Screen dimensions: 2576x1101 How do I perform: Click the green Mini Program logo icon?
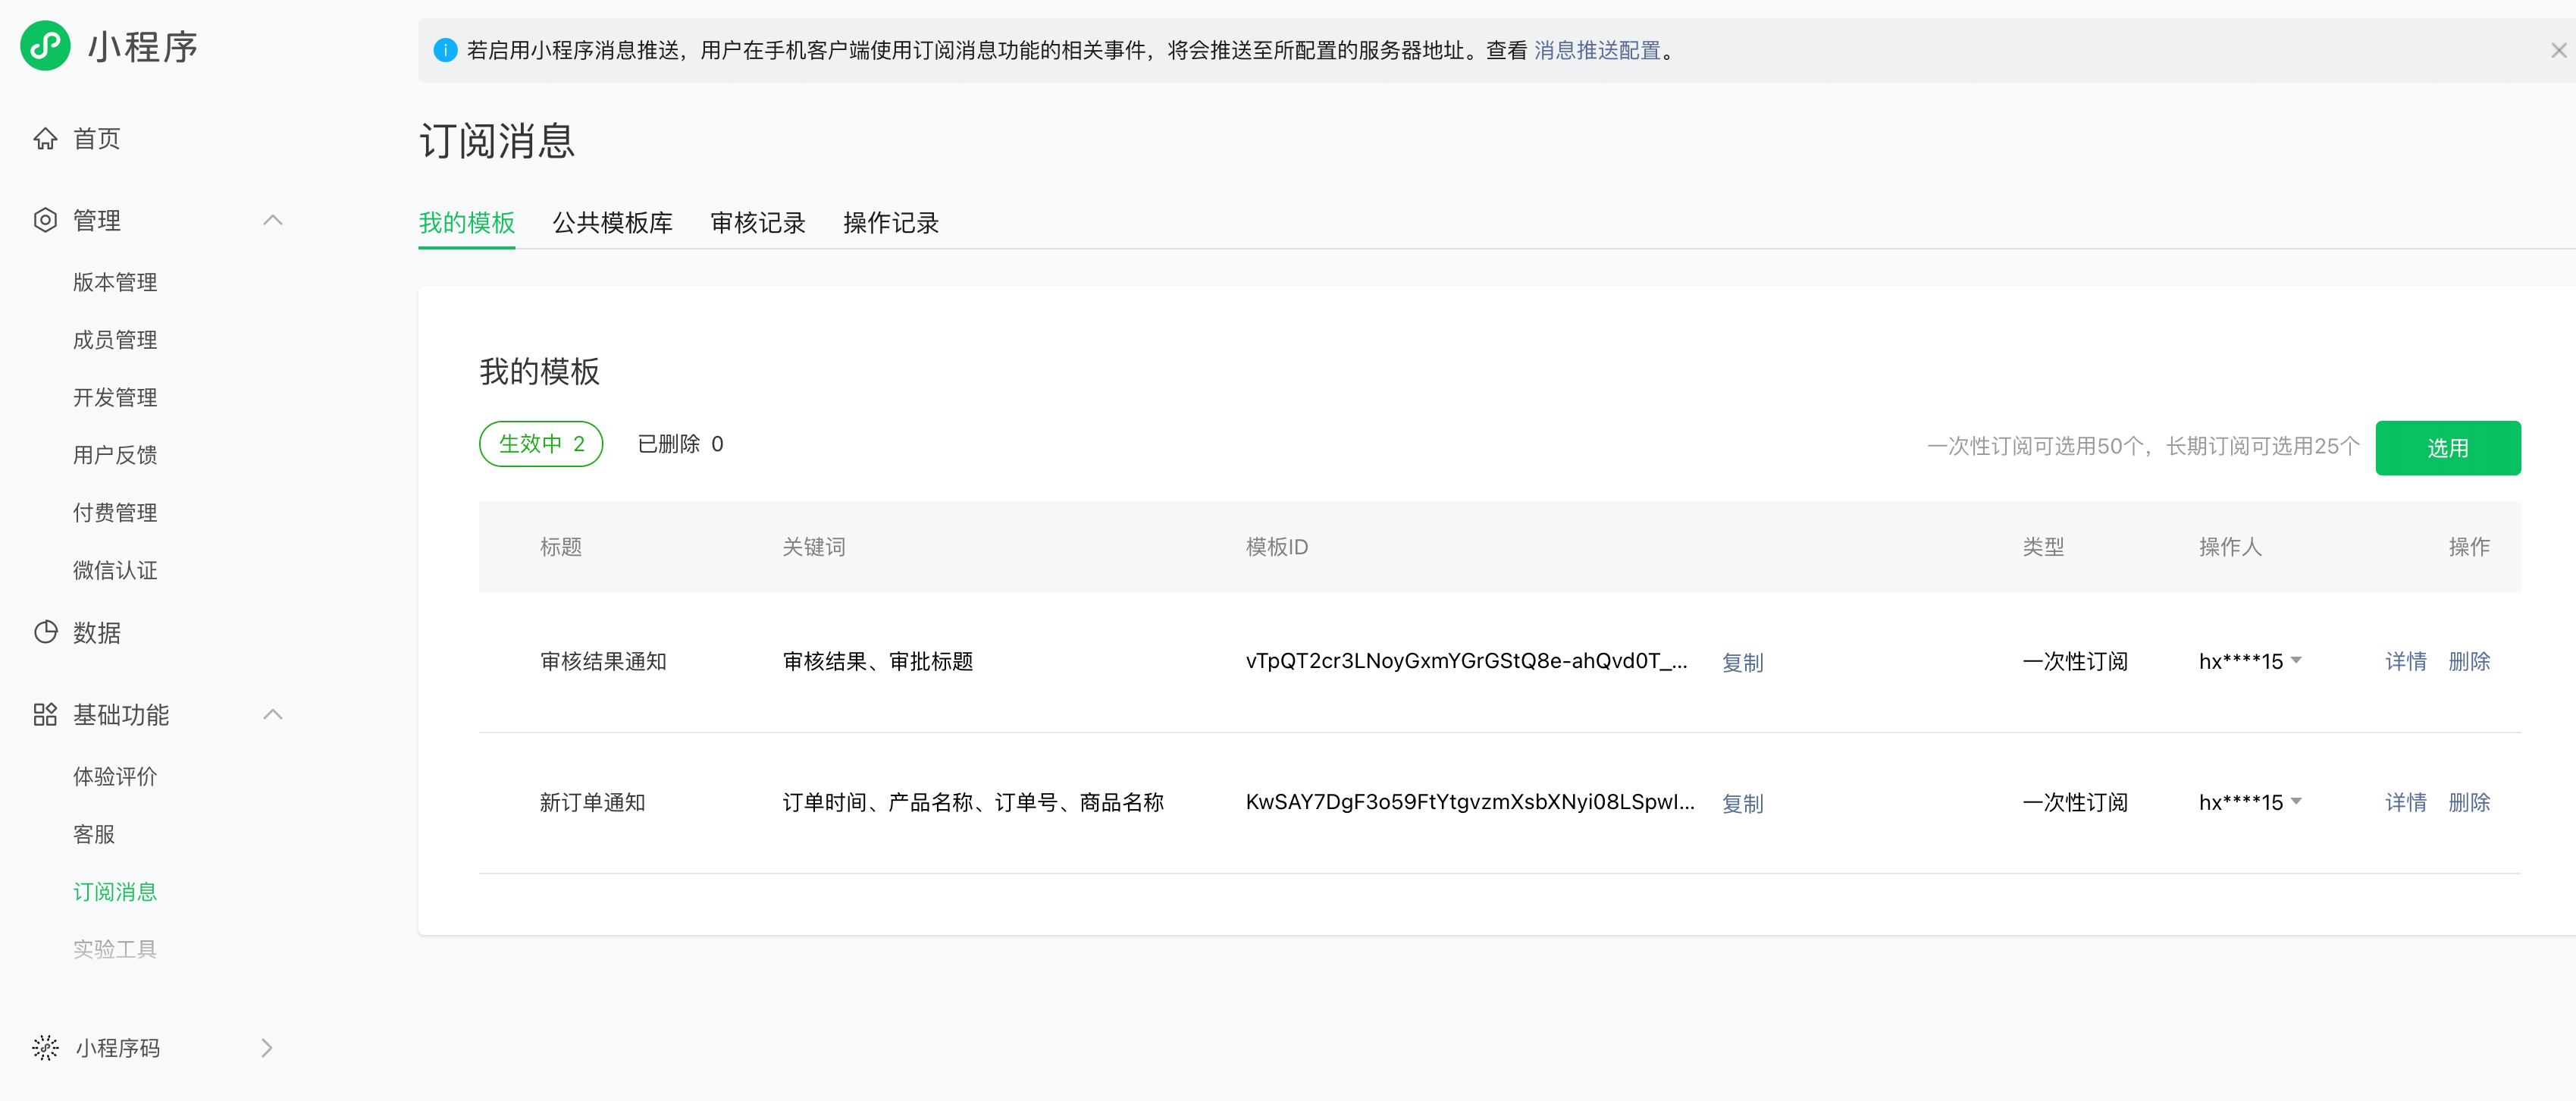(x=45, y=46)
